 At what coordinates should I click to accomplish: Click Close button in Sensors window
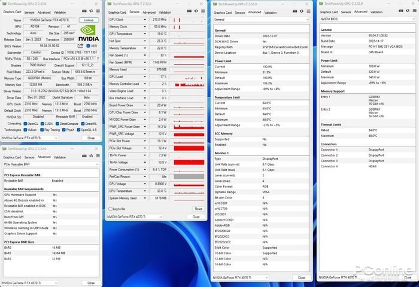tap(196, 217)
